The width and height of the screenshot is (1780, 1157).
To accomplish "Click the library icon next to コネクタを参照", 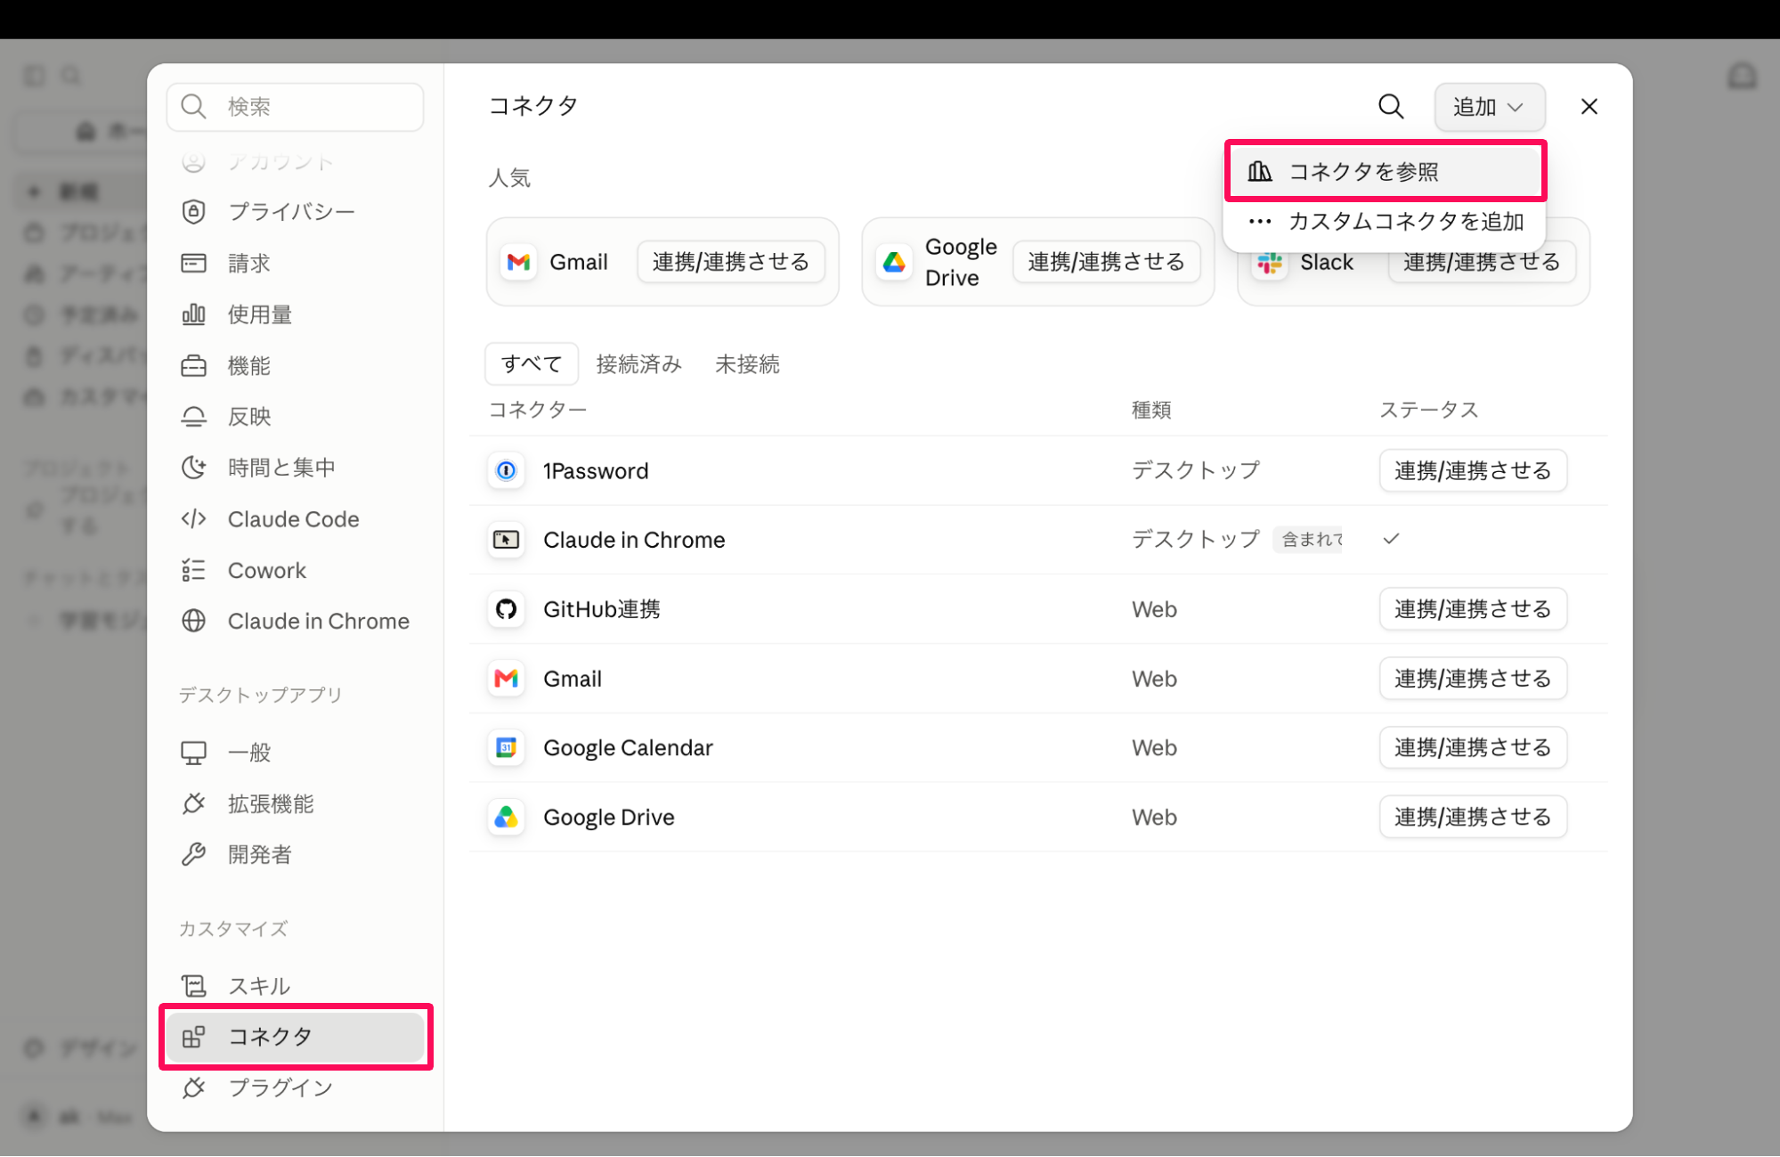I will [x=1259, y=171].
